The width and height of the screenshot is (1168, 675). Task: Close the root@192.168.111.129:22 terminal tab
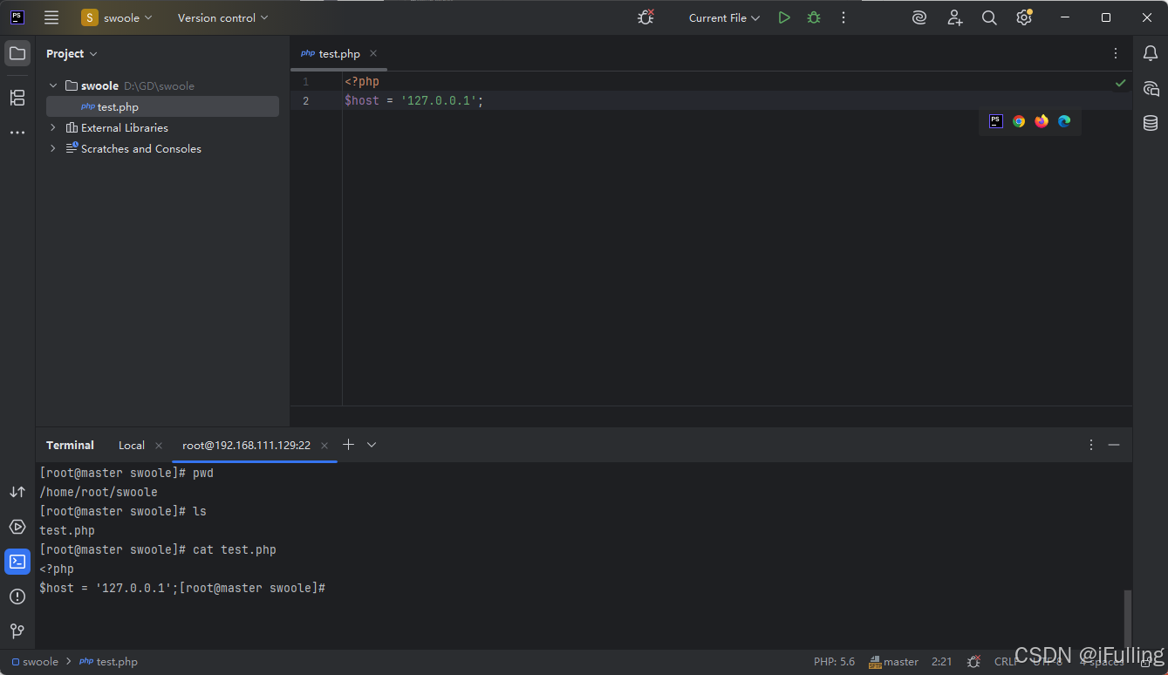(x=324, y=445)
